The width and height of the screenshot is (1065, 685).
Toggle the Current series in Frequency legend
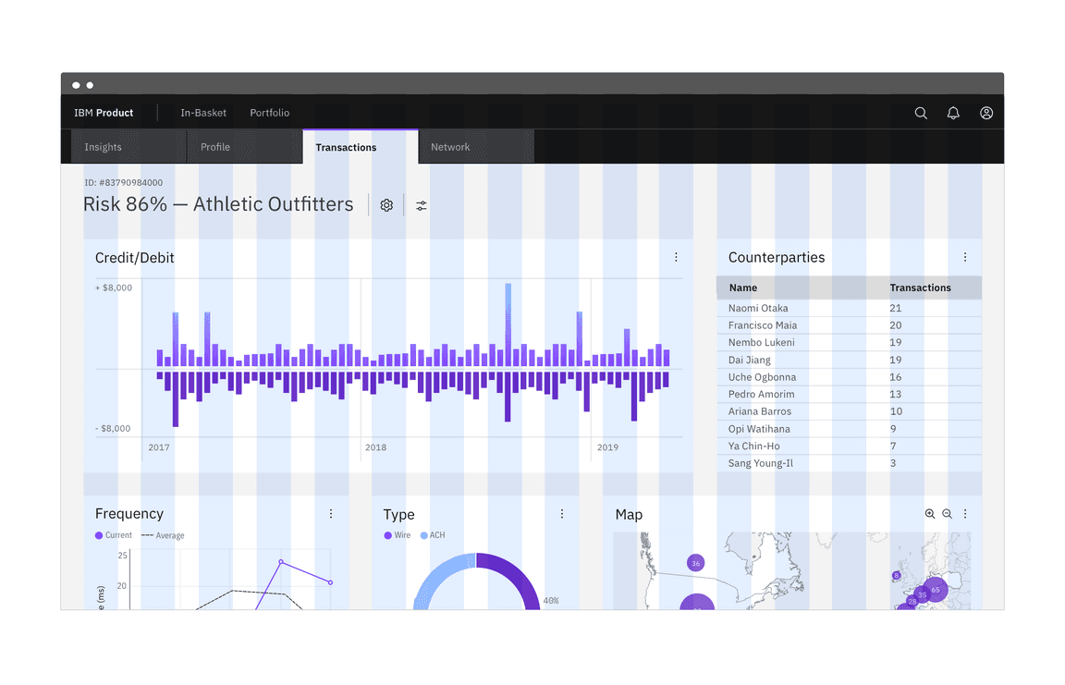(x=114, y=535)
